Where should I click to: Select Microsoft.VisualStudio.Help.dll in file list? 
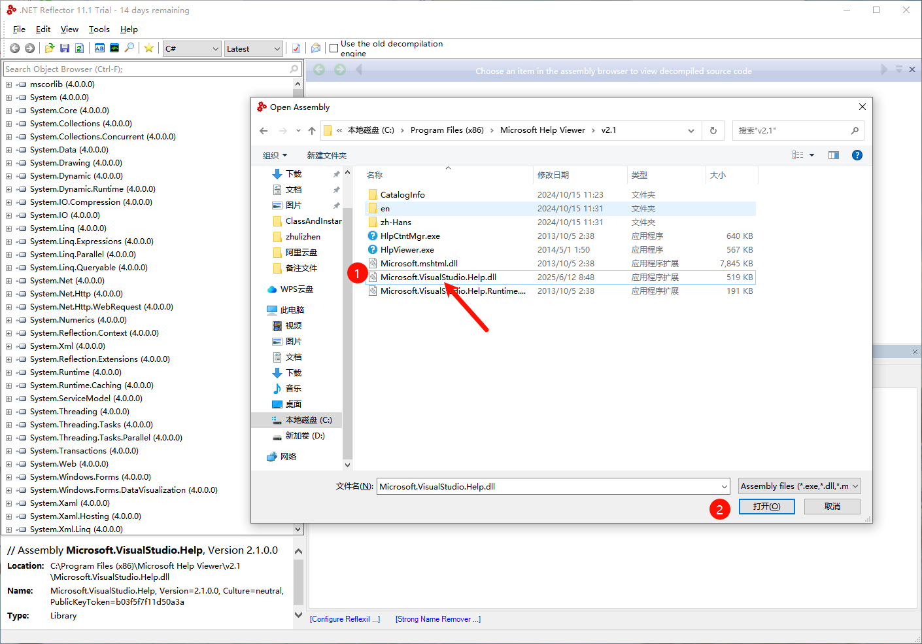(439, 277)
